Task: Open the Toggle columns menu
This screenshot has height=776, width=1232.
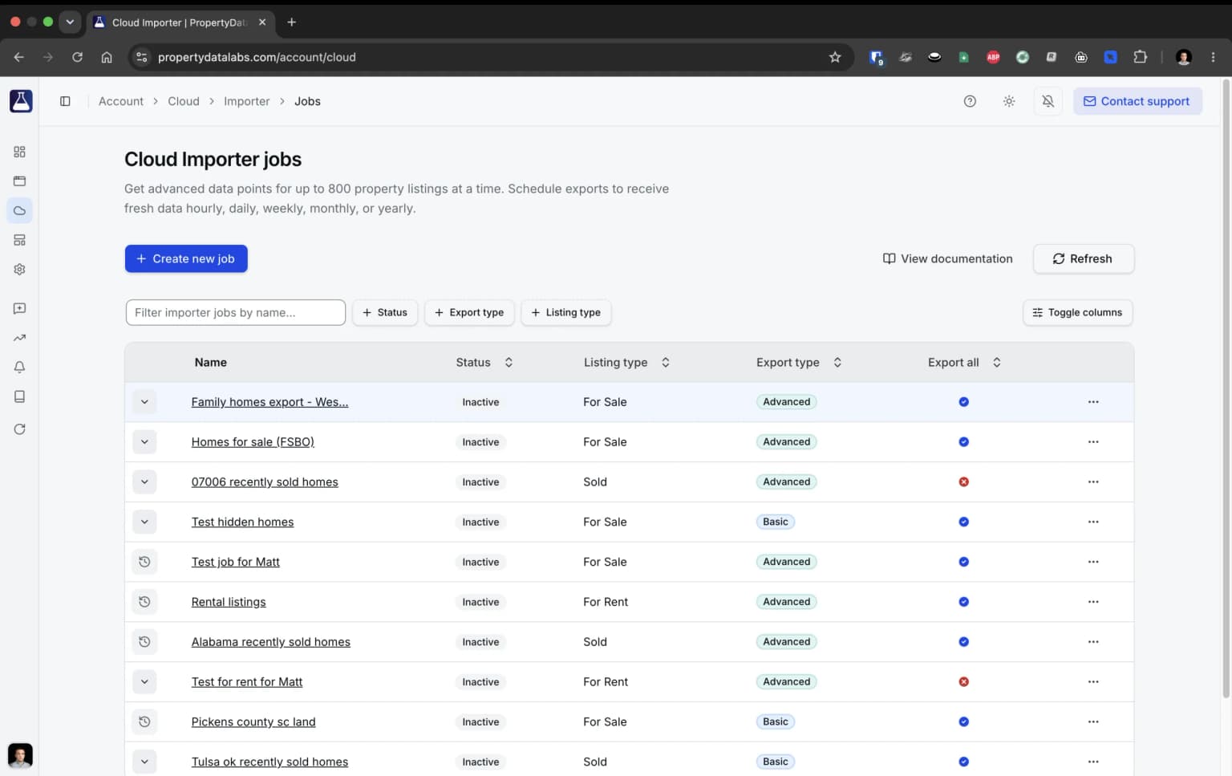Action: 1077,313
